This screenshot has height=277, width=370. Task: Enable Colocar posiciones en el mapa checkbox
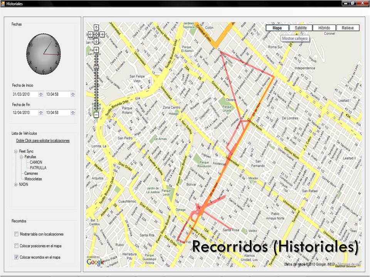(16, 246)
